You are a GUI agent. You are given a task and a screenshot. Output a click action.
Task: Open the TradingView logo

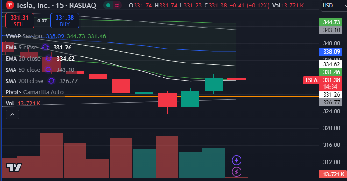click(14, 168)
